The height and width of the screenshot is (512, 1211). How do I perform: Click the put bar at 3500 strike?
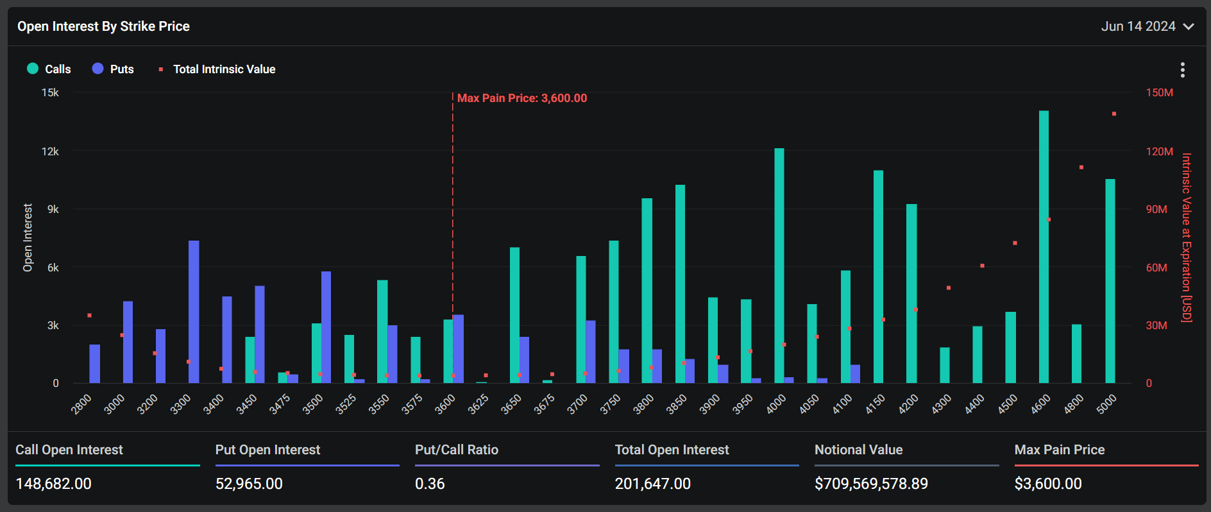[326, 327]
